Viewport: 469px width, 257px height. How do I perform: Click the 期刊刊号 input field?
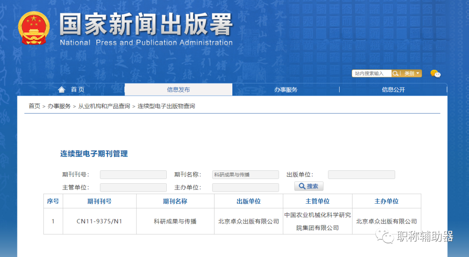tap(133, 174)
